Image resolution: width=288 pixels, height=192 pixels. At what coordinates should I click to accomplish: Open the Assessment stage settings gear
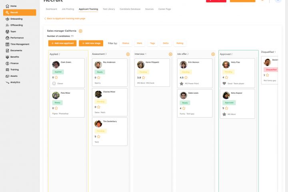pos(128,54)
